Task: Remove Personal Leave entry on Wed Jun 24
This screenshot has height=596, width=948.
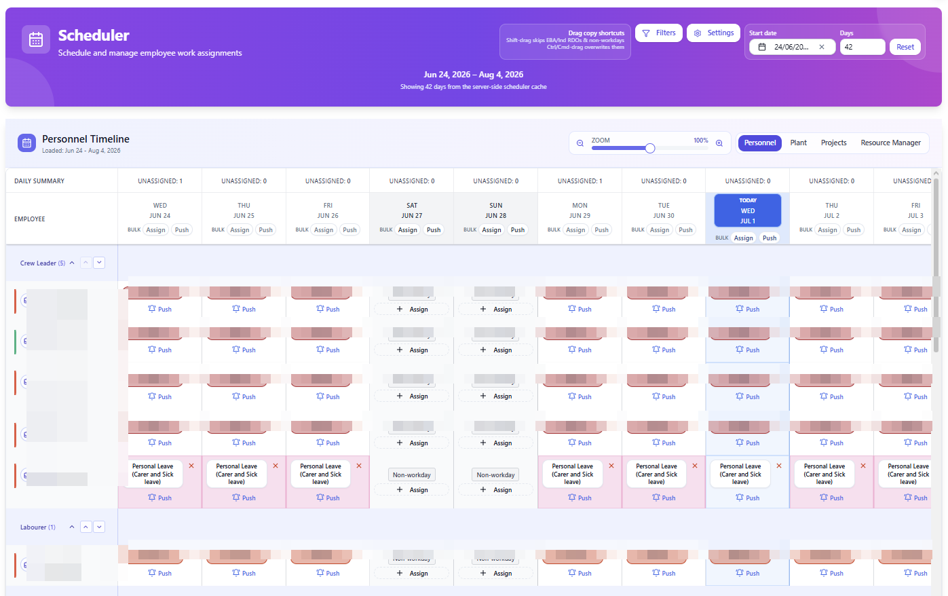Action: point(191,466)
